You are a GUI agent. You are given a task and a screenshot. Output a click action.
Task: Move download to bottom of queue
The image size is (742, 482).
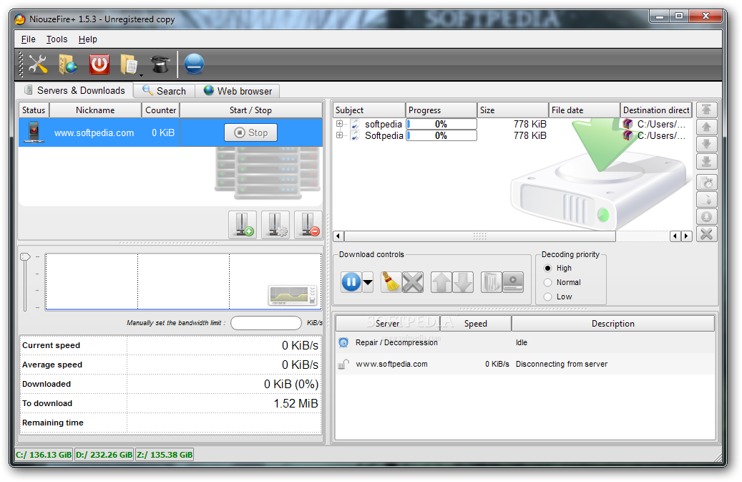(706, 161)
